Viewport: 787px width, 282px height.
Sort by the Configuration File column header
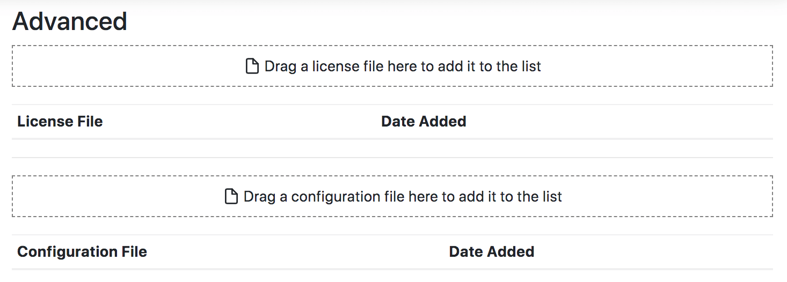point(82,252)
